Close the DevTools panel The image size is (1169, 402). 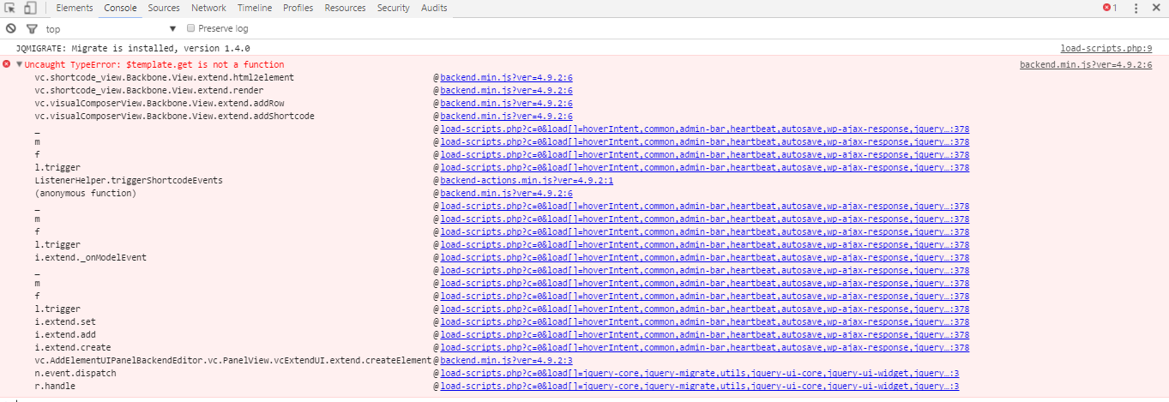pos(1157,8)
